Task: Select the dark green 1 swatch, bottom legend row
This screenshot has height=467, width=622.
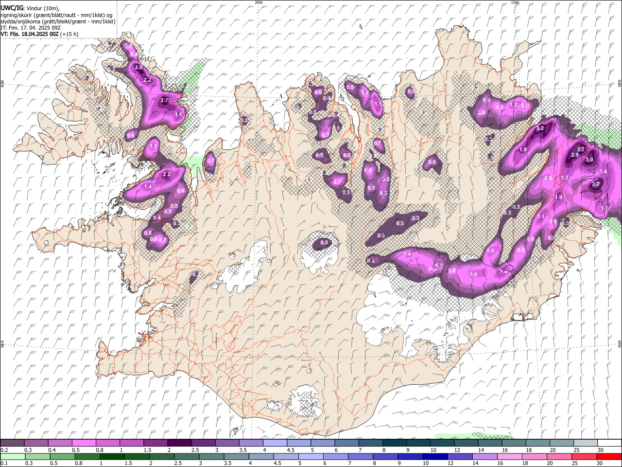Action: (x=112, y=457)
